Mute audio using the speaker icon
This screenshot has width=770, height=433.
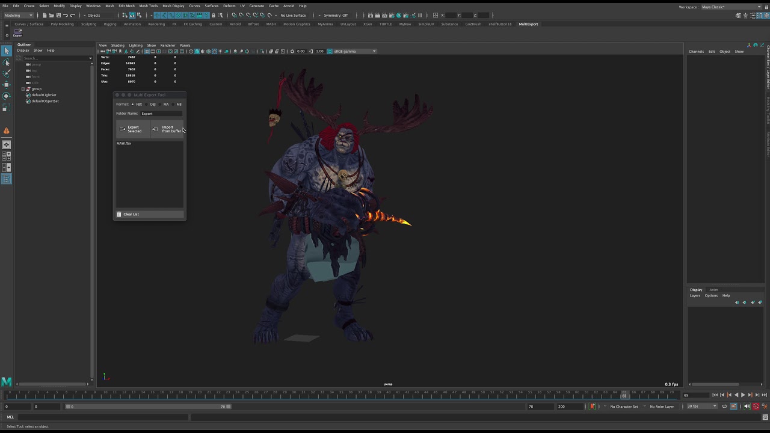point(747,407)
